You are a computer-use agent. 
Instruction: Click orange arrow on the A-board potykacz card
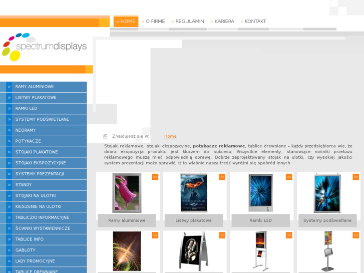222,235
